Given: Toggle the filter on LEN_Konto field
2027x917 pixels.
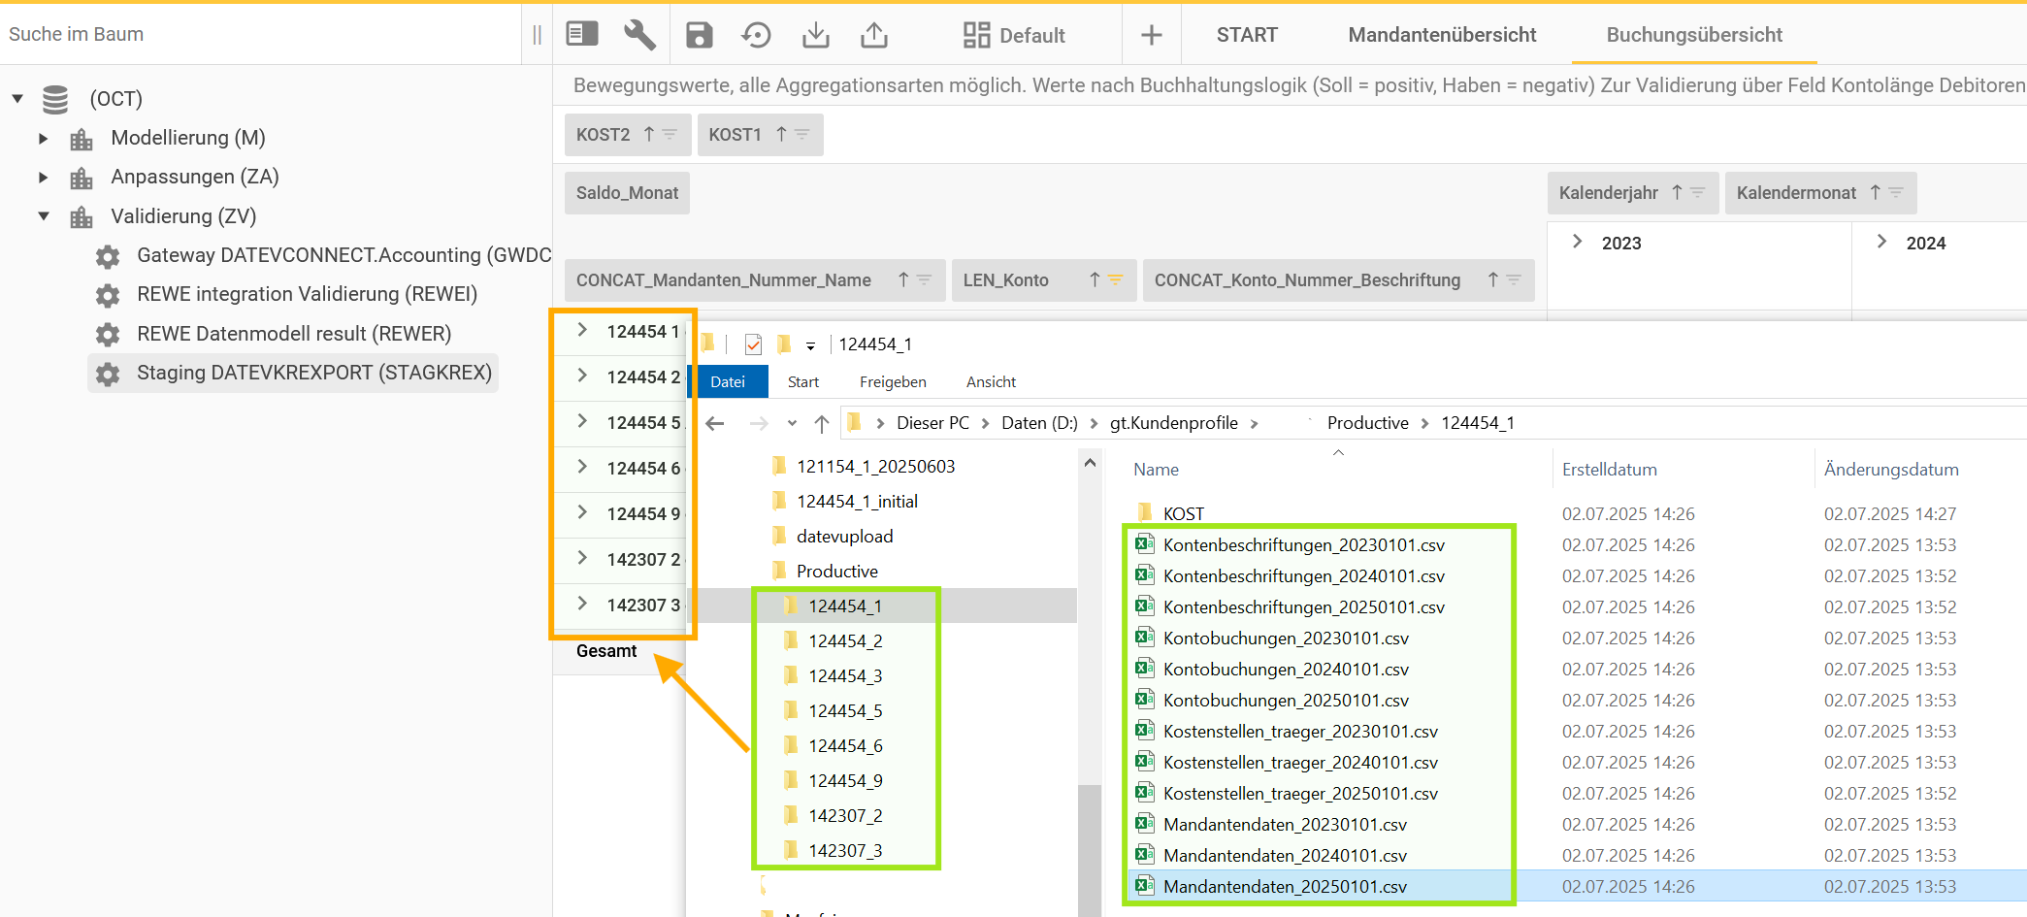Looking at the screenshot, I should (x=1116, y=280).
